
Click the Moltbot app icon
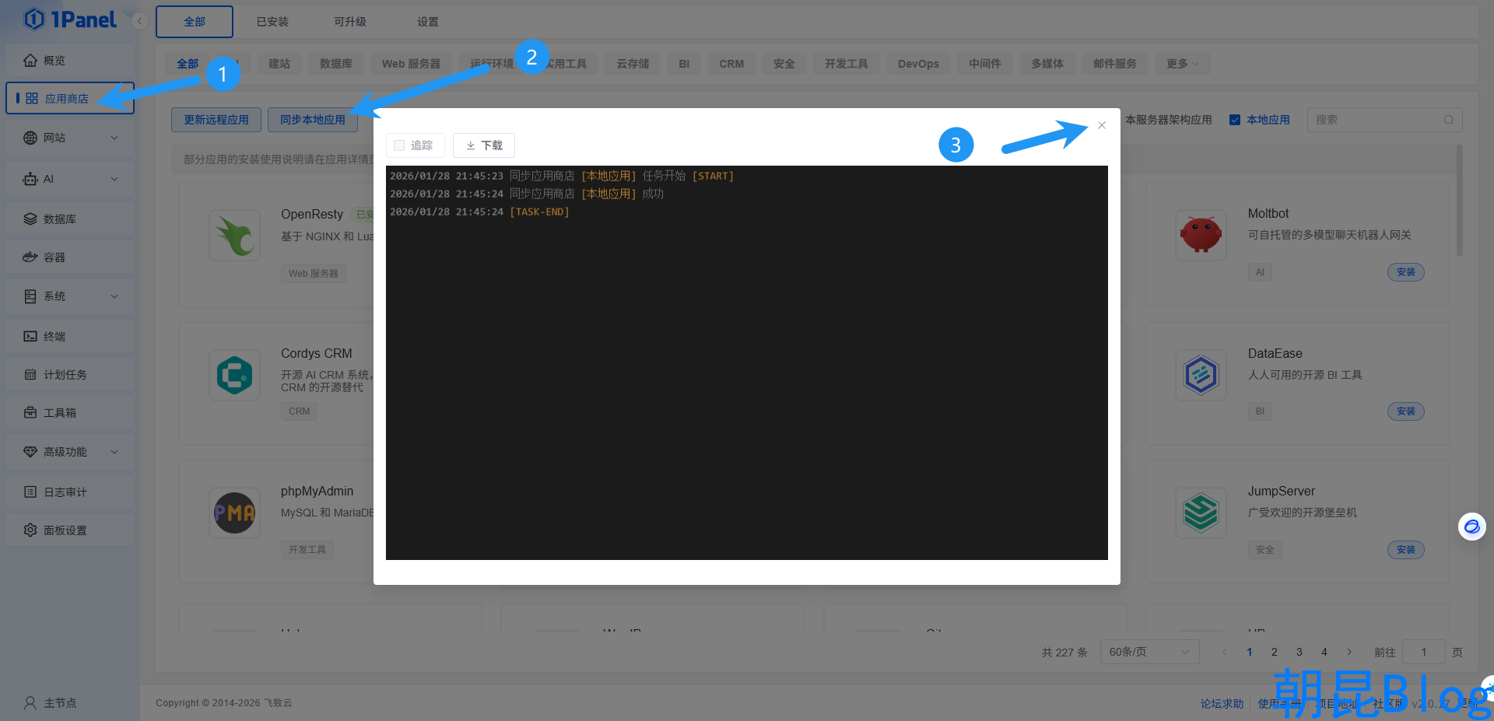click(x=1201, y=235)
